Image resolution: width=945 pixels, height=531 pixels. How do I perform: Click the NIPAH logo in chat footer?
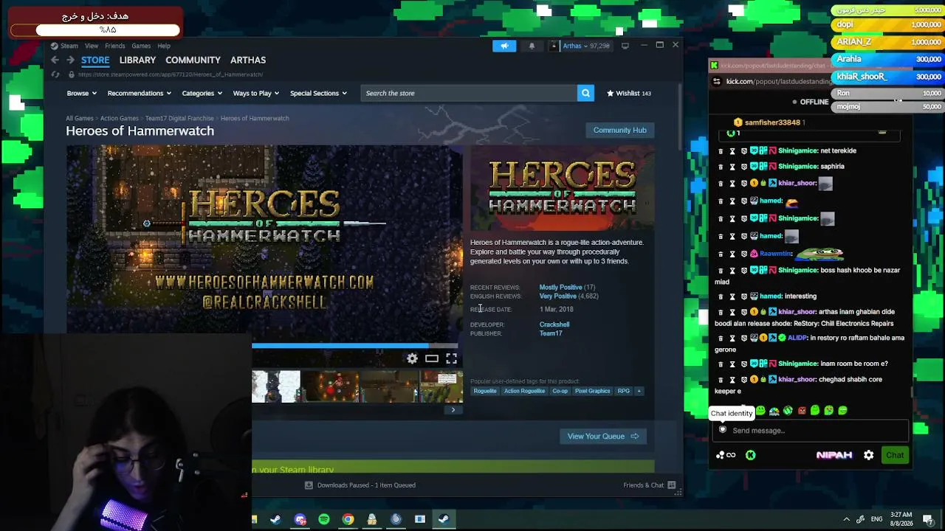click(834, 455)
